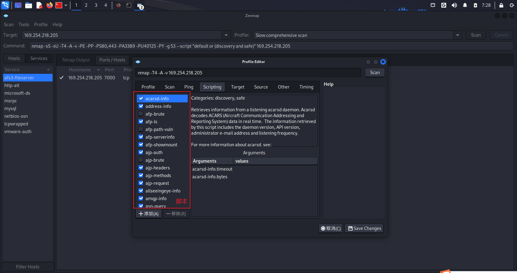Open the Target tab
This screenshot has width=517, height=273.
coord(238,87)
